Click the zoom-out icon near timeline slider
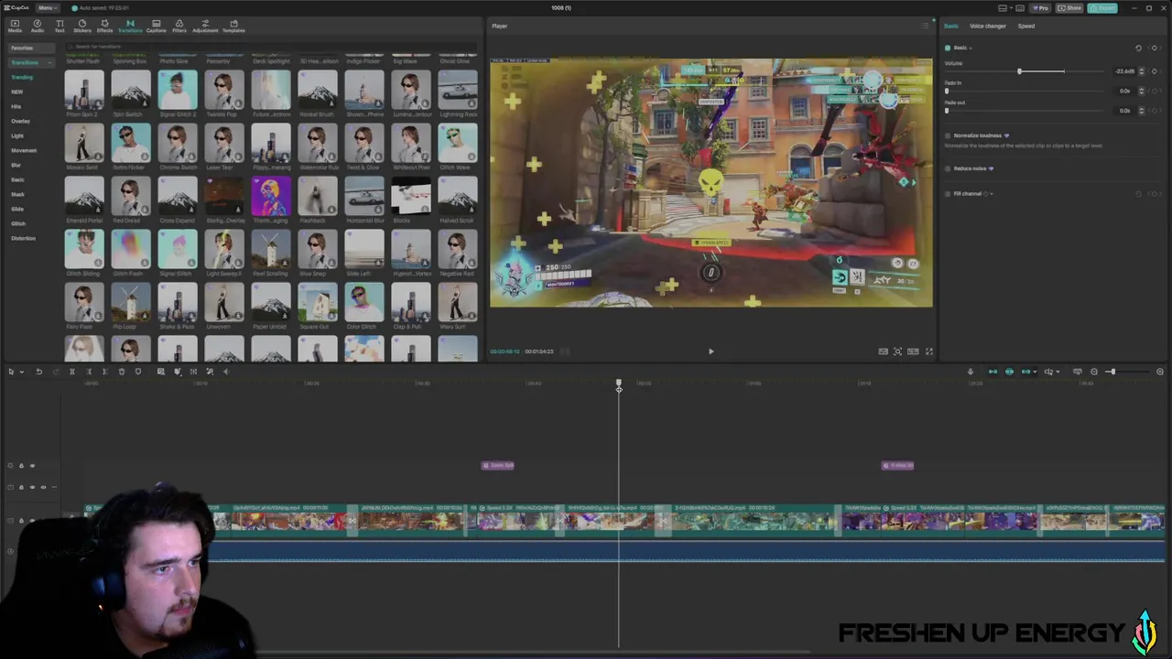The height and width of the screenshot is (659, 1172). (x=1094, y=372)
